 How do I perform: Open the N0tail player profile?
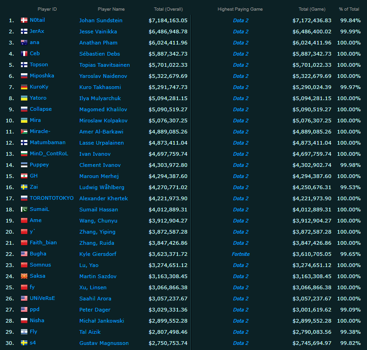(x=38, y=20)
